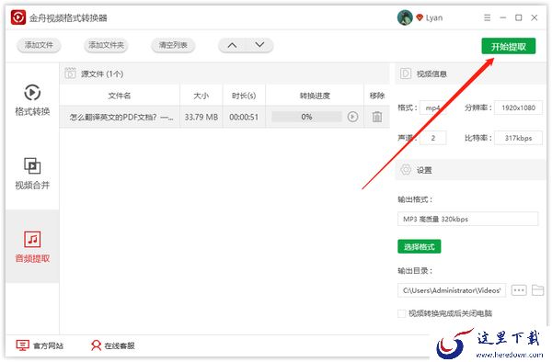Click the 设置 gear icon
Screen dimensions: 552x362
point(406,170)
